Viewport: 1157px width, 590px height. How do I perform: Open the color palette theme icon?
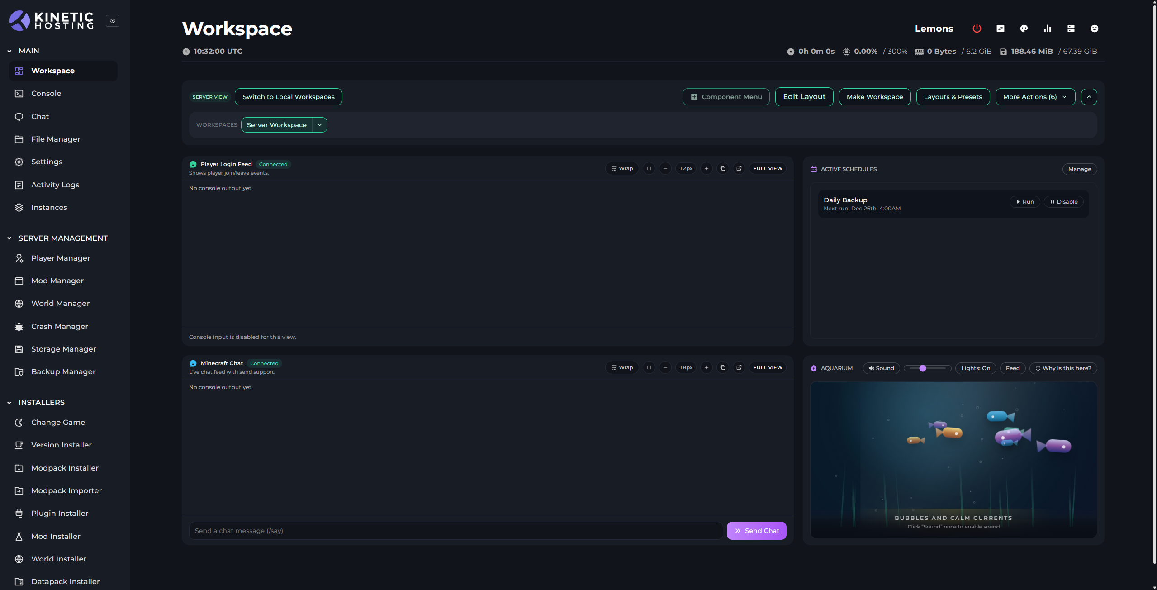pos(1024,29)
